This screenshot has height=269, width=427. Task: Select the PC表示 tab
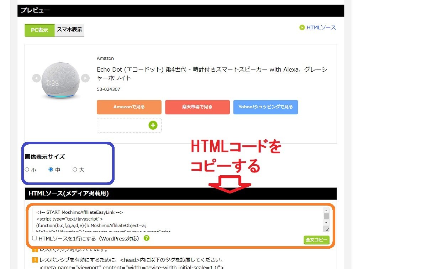tap(39, 30)
